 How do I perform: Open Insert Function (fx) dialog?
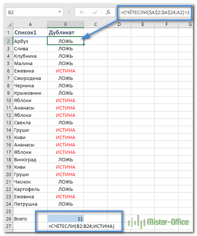pyautogui.click(x=108, y=12)
